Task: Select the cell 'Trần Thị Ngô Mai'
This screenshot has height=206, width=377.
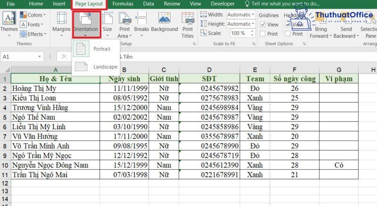Action: coord(55,175)
